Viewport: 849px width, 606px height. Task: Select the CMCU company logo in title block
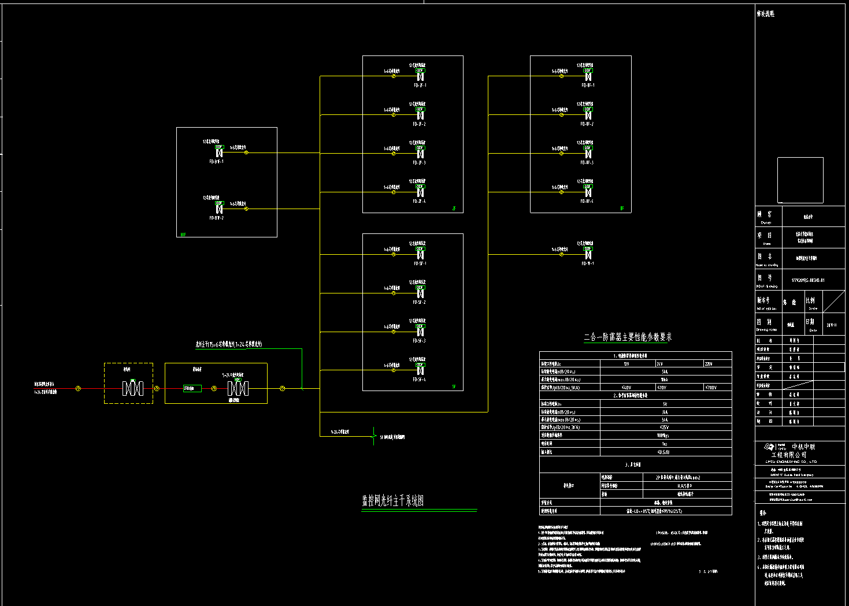point(769,447)
